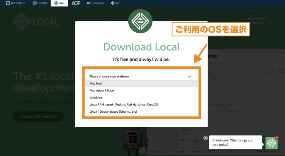Click the ACF logo in top bar
The width and height of the screenshot is (285, 156).
click(x=76, y=3)
